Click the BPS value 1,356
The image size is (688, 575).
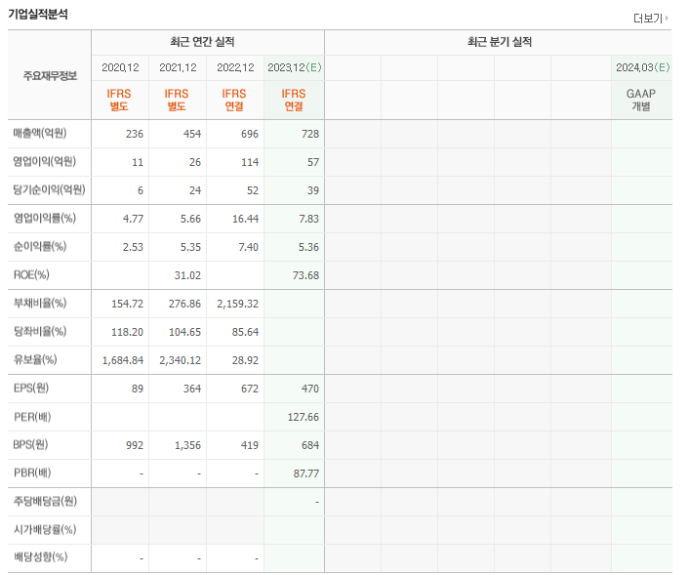(187, 445)
